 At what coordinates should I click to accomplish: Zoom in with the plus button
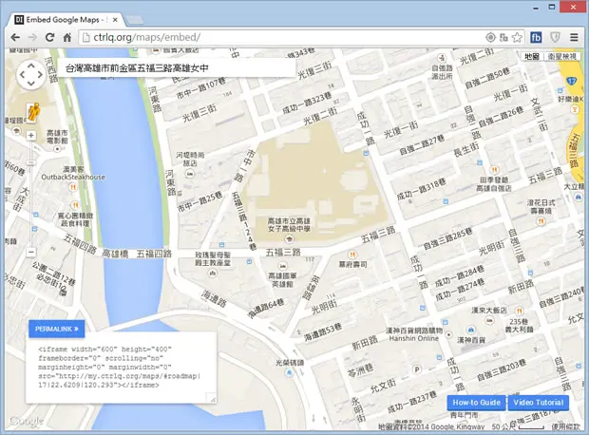[x=30, y=135]
